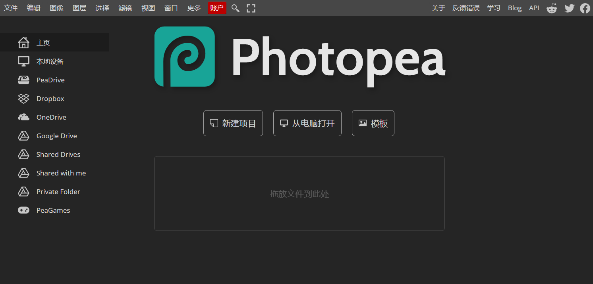
Task: Select Private Folder label in the sidebar
Action: tap(58, 192)
